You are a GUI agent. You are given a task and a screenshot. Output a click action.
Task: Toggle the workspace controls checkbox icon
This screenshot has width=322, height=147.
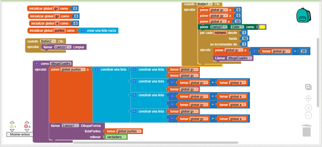coord(308,87)
